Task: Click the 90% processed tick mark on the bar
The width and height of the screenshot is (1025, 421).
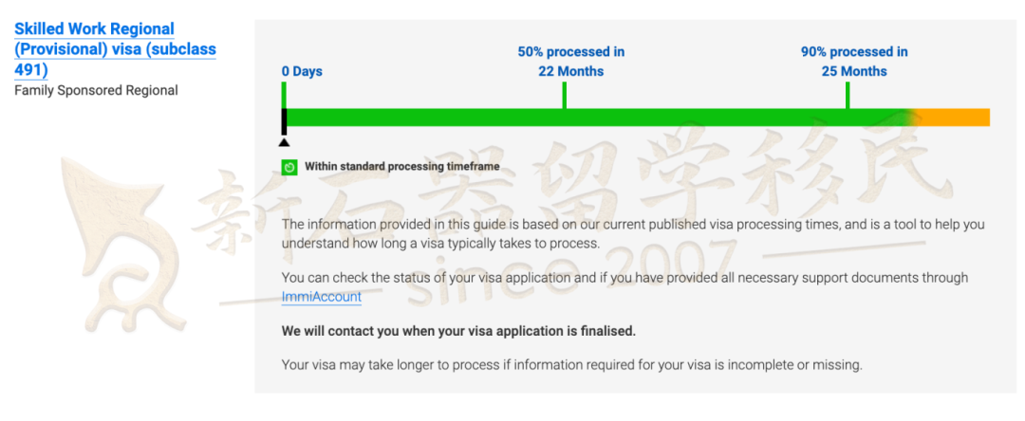Action: click(x=848, y=96)
